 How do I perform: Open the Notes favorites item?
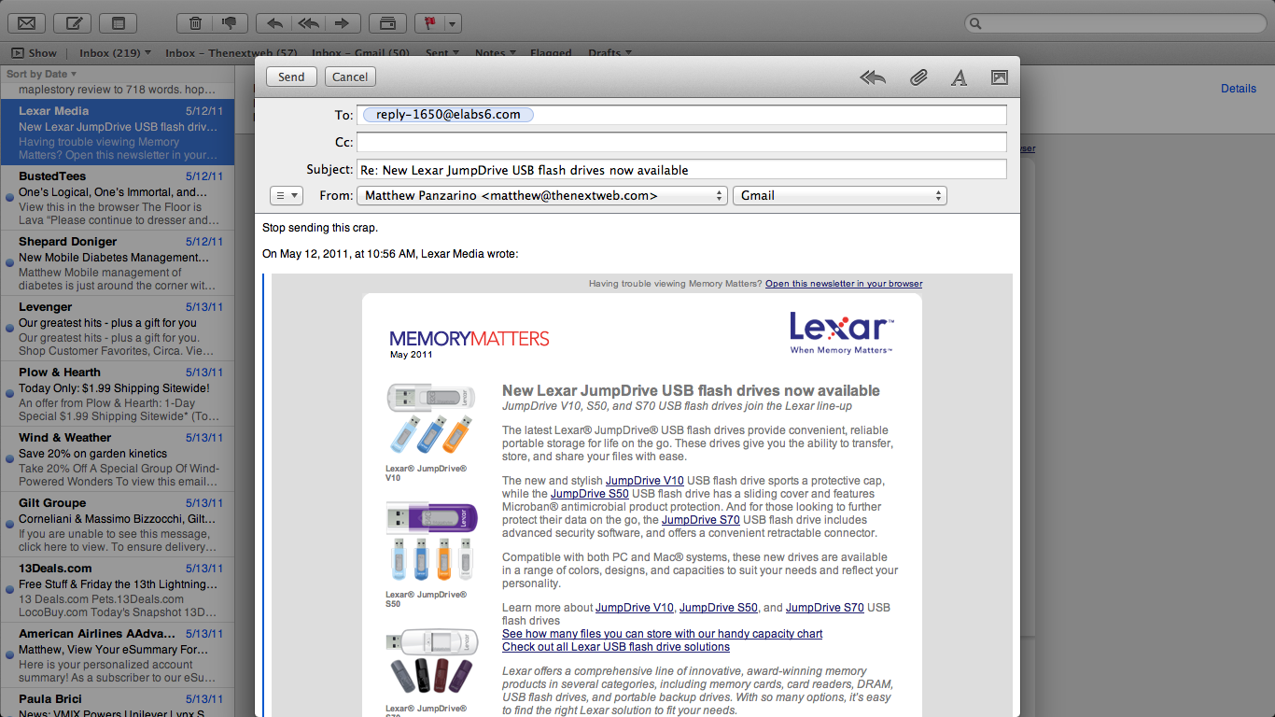[x=495, y=53]
